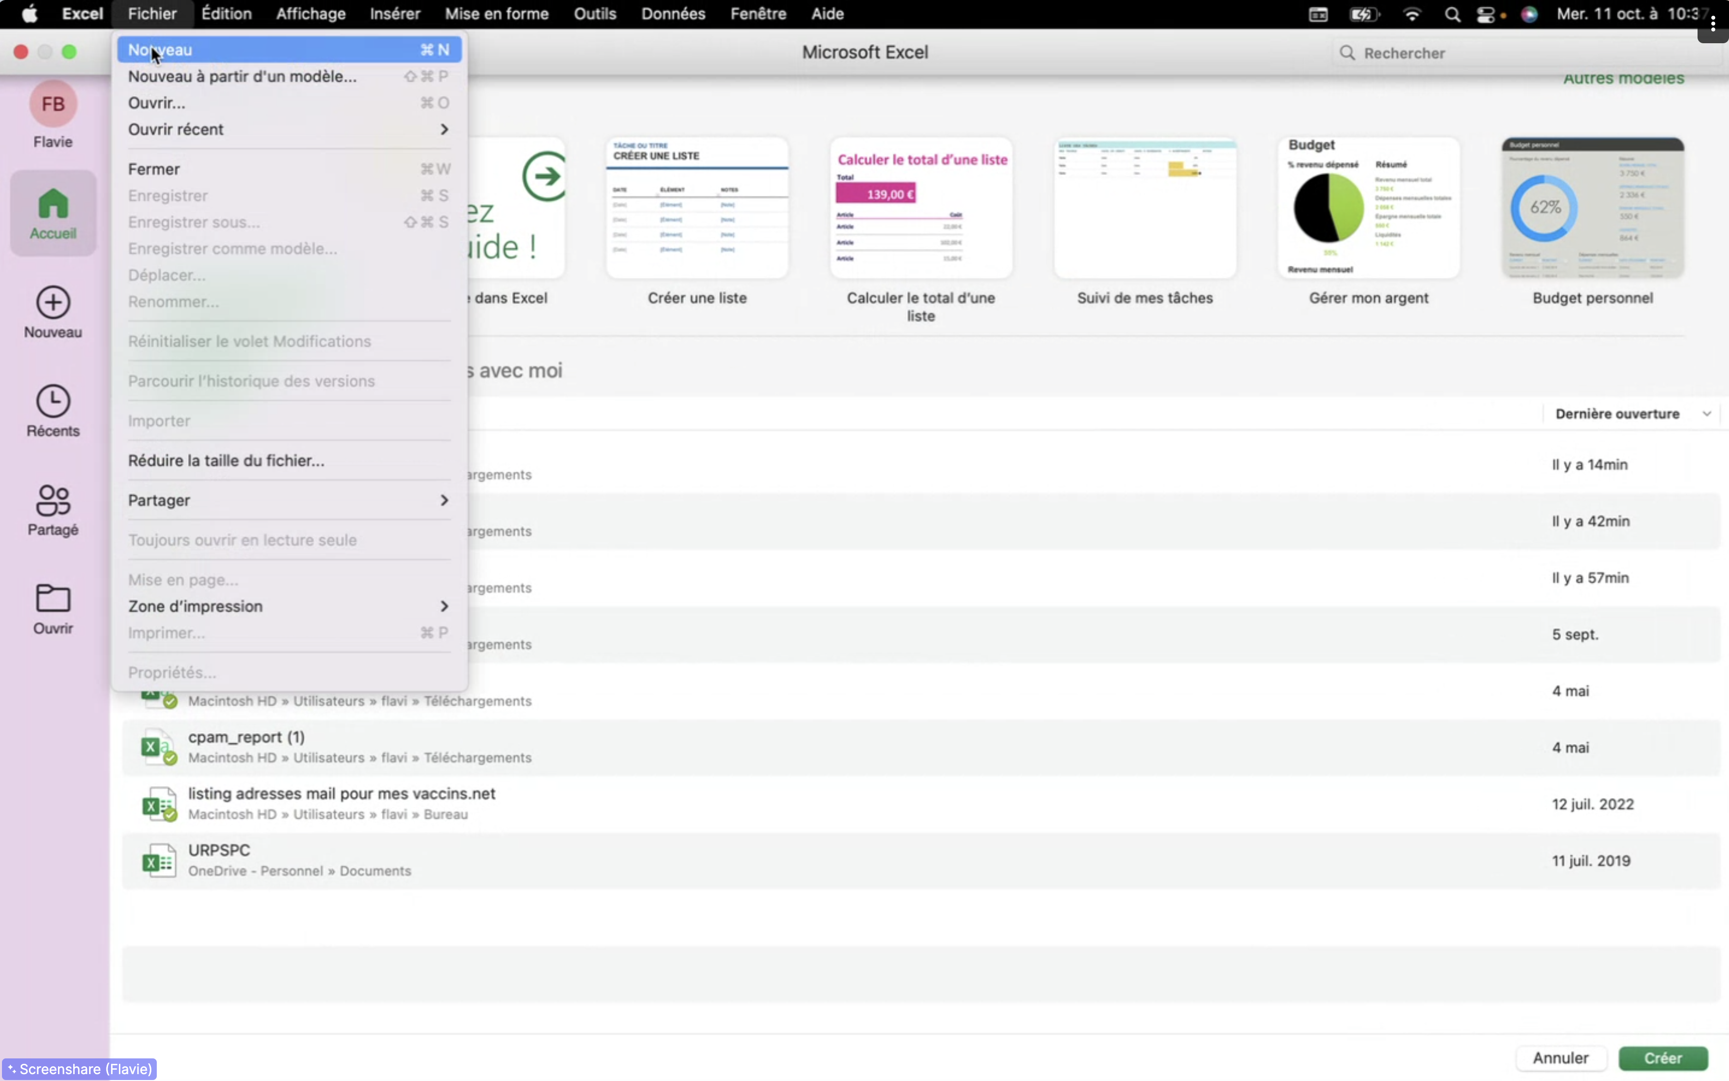This screenshot has height=1081, width=1729.
Task: Open the Wi-Fi status icon
Action: point(1412,14)
